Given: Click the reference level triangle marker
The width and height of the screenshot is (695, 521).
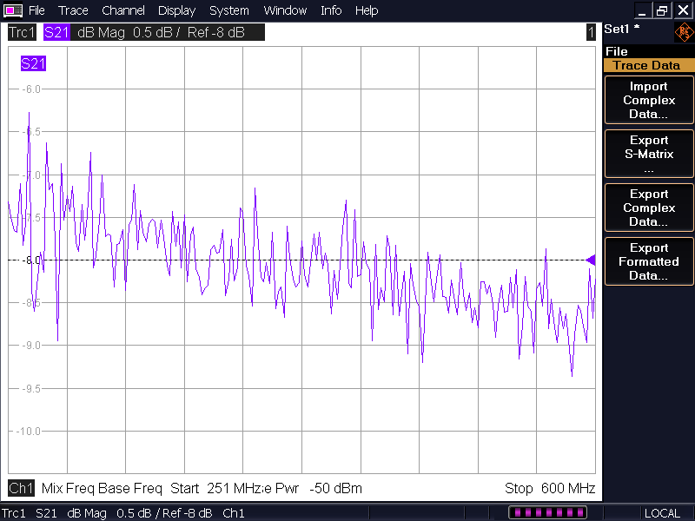Looking at the screenshot, I should 591,260.
